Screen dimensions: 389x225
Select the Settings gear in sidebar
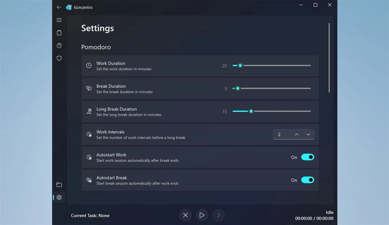point(59,197)
